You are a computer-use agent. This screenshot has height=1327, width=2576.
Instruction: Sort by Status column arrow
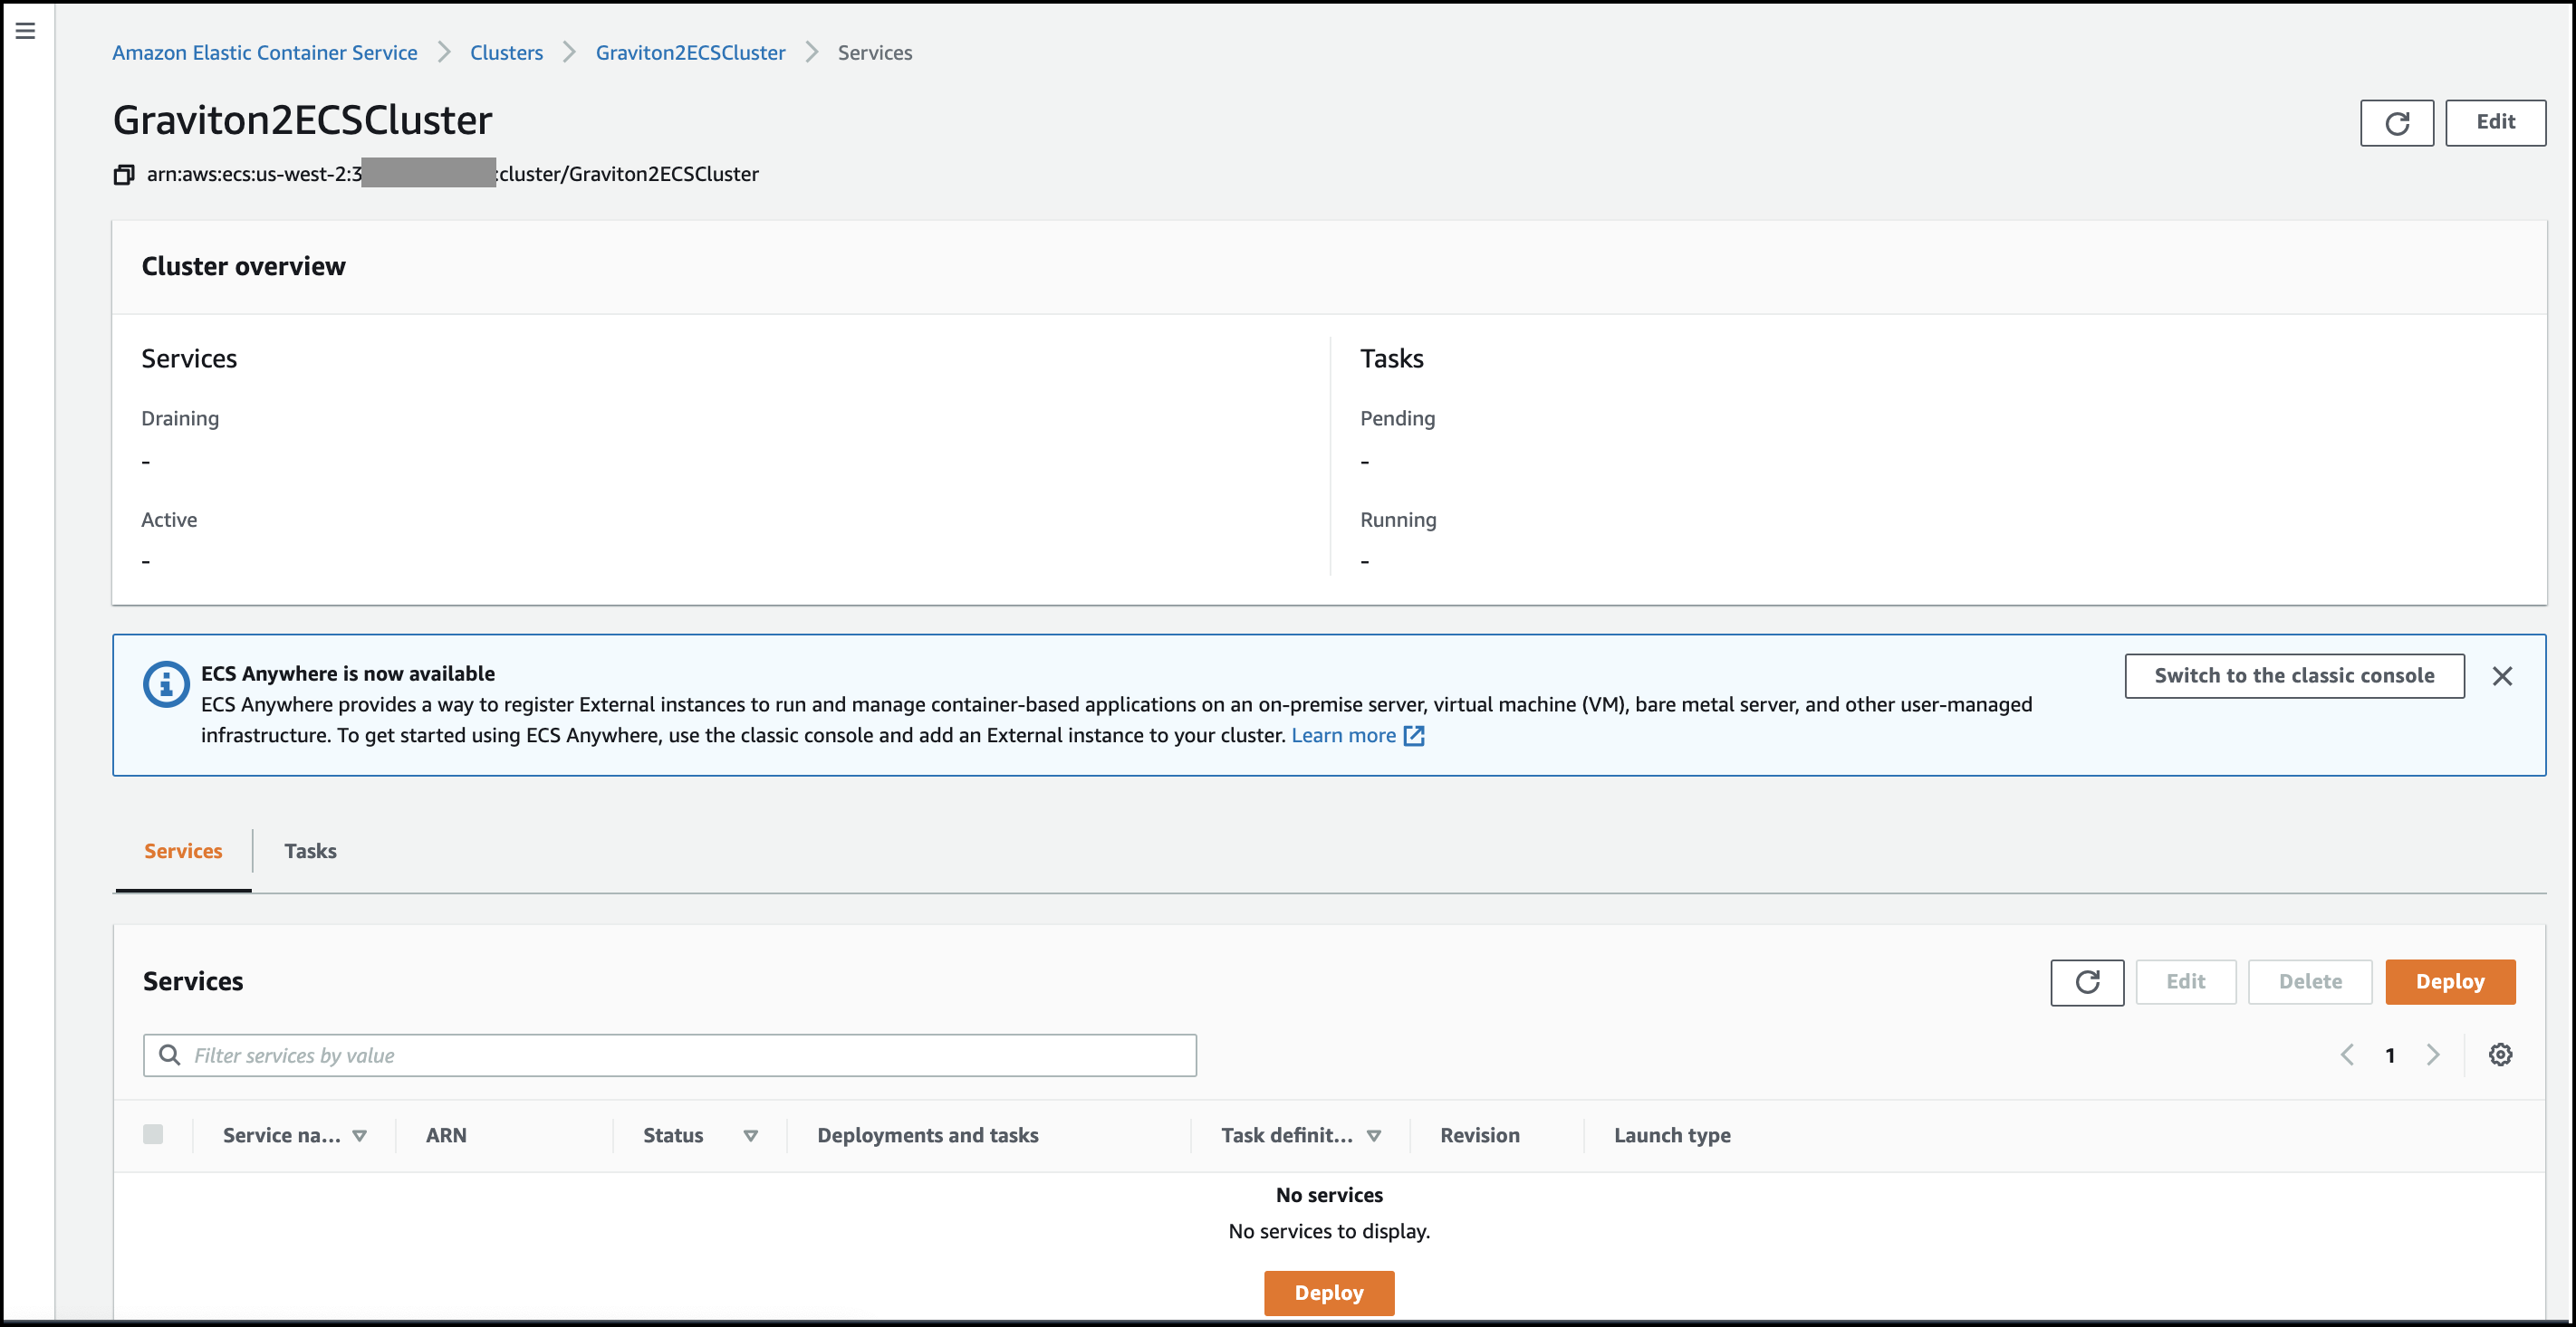point(750,1136)
